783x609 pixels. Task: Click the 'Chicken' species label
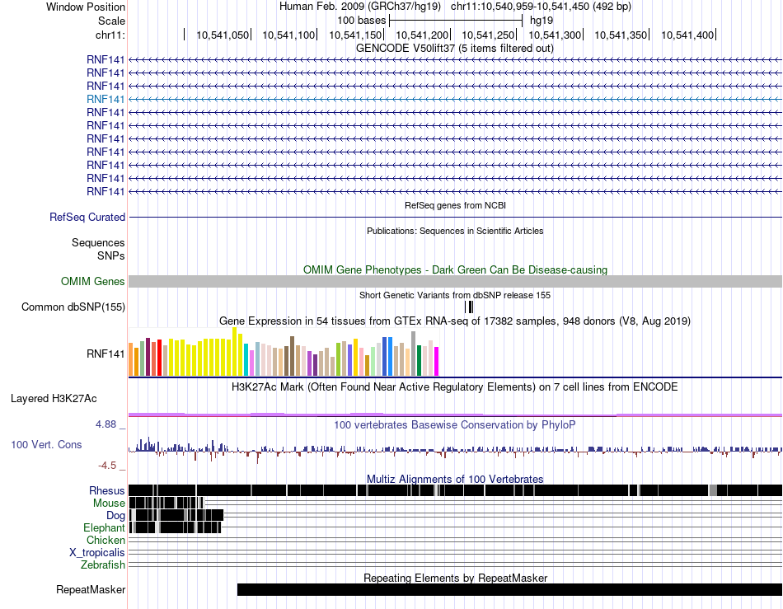(105, 540)
